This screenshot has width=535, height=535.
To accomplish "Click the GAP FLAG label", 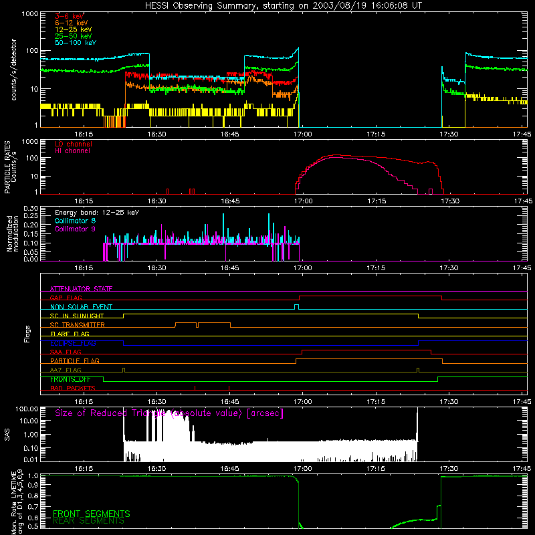I will (66, 298).
